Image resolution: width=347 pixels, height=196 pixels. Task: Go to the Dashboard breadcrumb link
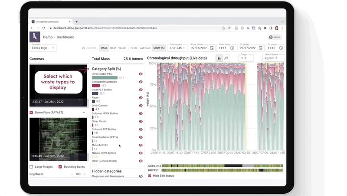[x=65, y=37]
